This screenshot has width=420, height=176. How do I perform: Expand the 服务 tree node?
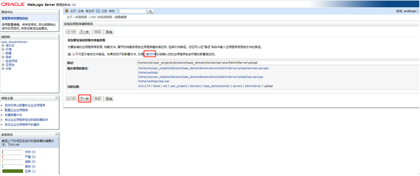pos(3,57)
